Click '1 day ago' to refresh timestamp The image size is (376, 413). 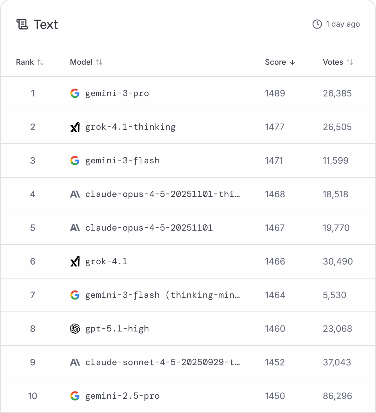(x=342, y=24)
